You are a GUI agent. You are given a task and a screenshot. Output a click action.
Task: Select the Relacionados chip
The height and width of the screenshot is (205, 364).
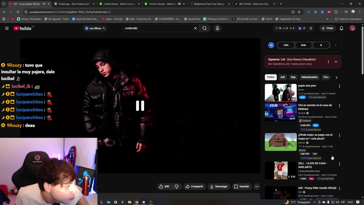[x=309, y=77]
